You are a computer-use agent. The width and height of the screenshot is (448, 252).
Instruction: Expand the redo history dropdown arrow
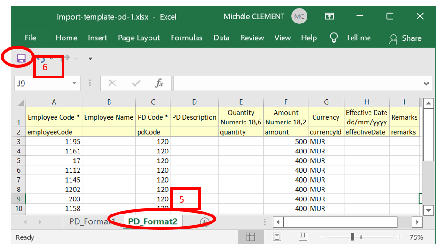click(76, 58)
